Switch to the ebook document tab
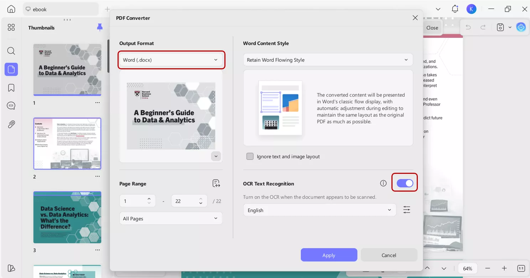 point(61,9)
